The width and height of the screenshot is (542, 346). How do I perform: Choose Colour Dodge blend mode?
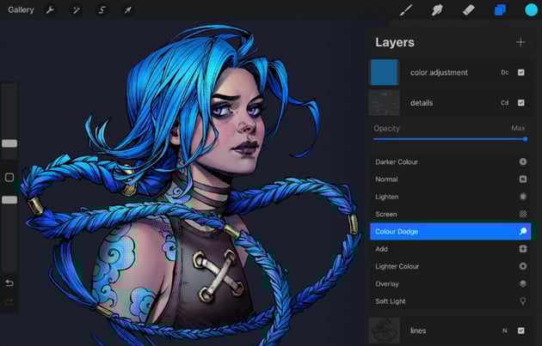click(x=451, y=232)
